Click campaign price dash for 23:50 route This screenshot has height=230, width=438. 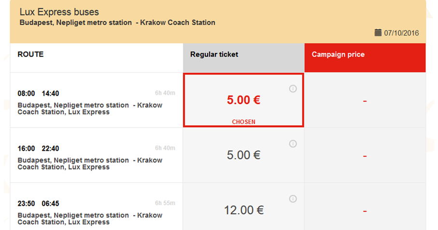tap(365, 211)
